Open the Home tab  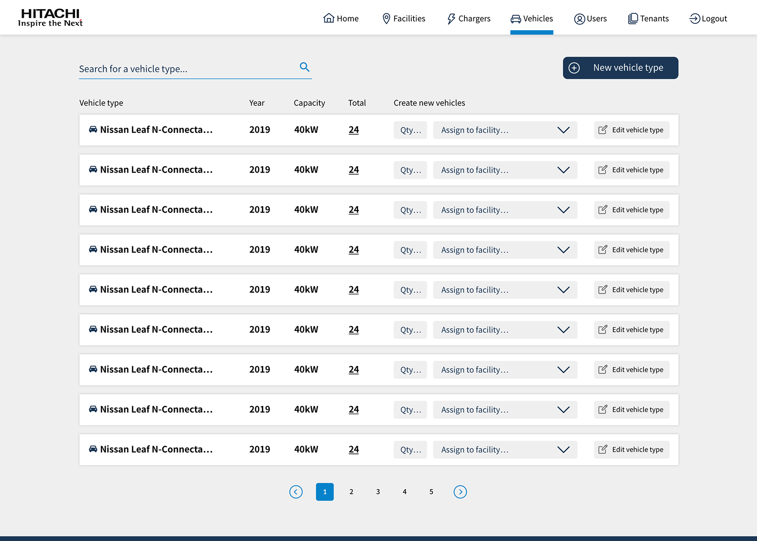pos(341,18)
